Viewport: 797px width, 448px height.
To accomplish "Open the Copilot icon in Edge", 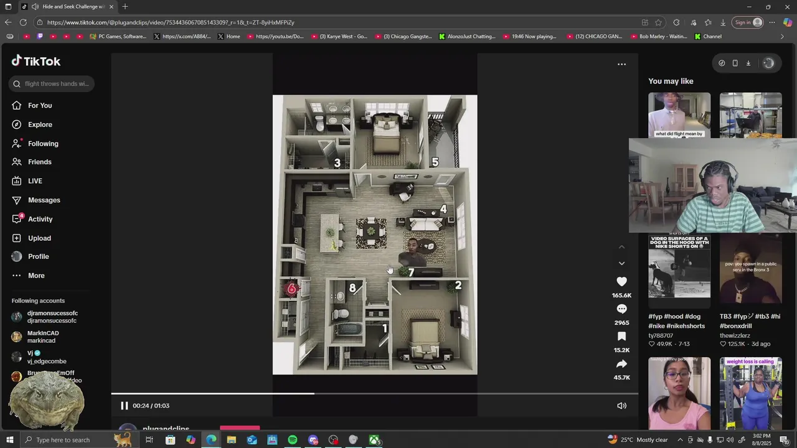I will (788, 22).
